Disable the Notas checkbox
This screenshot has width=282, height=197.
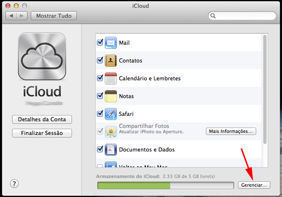(x=100, y=96)
